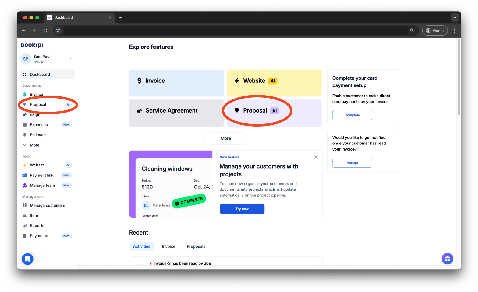Image resolution: width=478 pixels, height=292 pixels.
Task: Click the Manage team people icon
Action: tap(25, 186)
